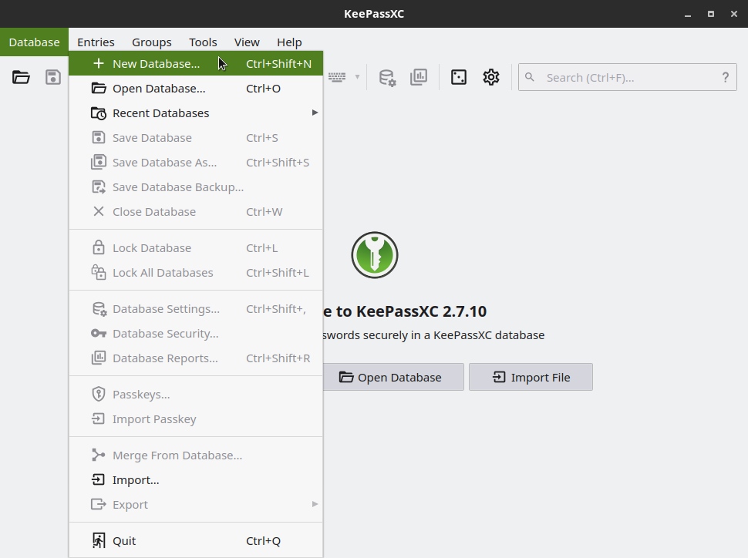The image size is (748, 558).
Task: Open application settings via the gear icon
Action: (x=491, y=77)
